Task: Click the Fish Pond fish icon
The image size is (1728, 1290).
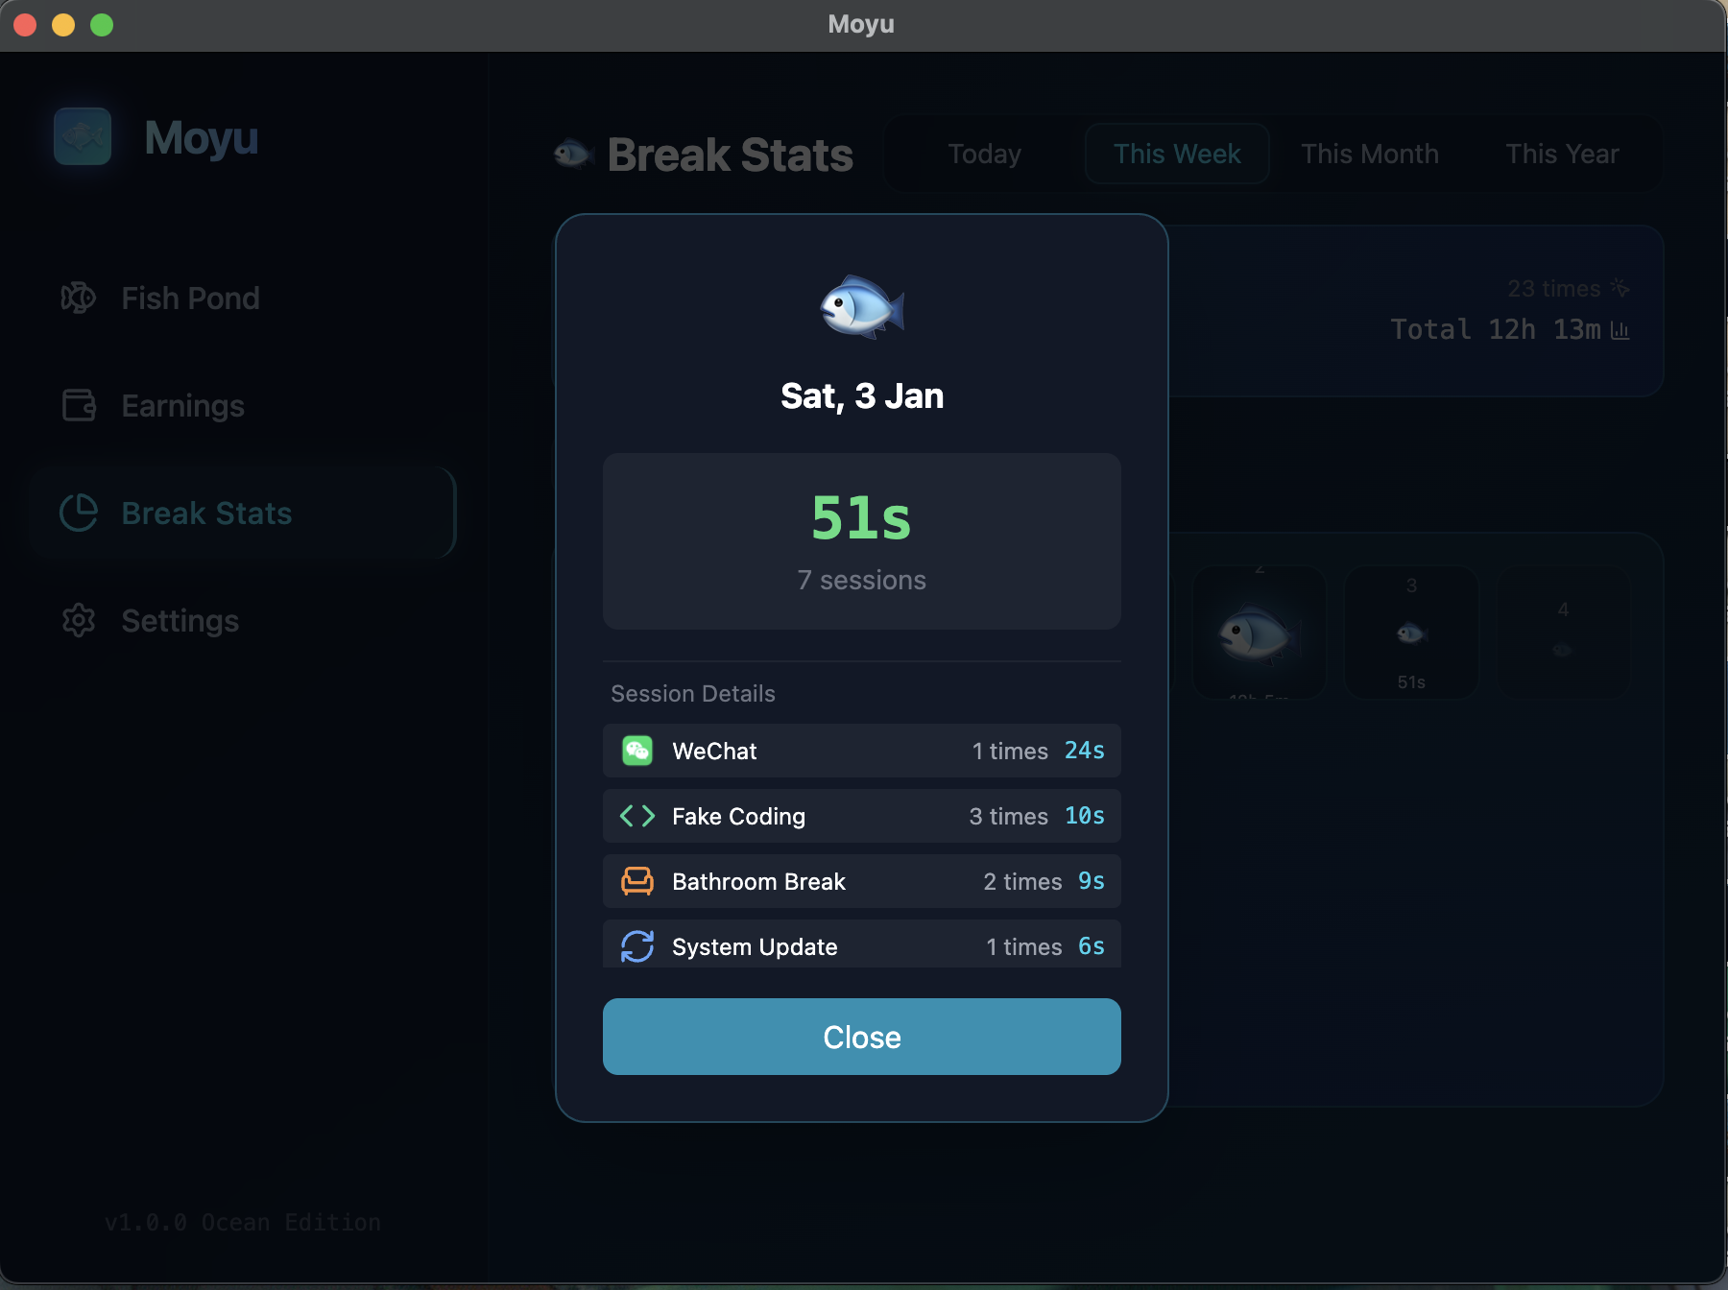Action: tap(79, 299)
